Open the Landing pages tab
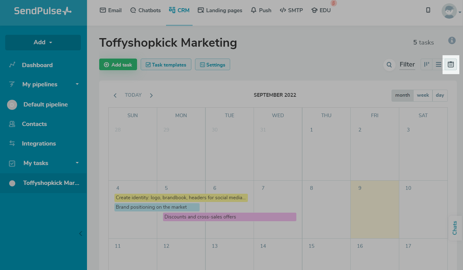The width and height of the screenshot is (463, 270). (220, 10)
